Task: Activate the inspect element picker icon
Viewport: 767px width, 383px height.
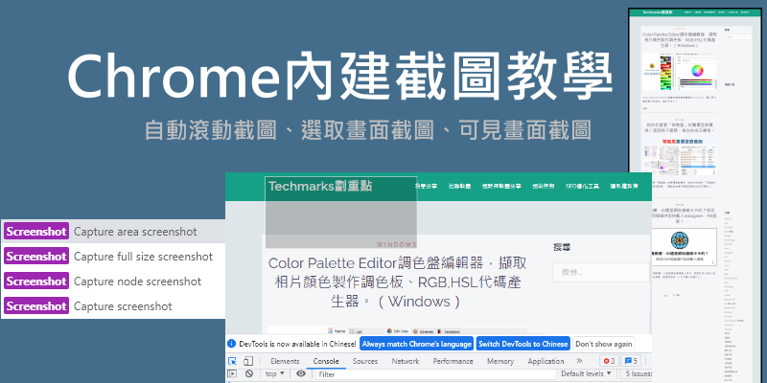Action: [x=232, y=362]
